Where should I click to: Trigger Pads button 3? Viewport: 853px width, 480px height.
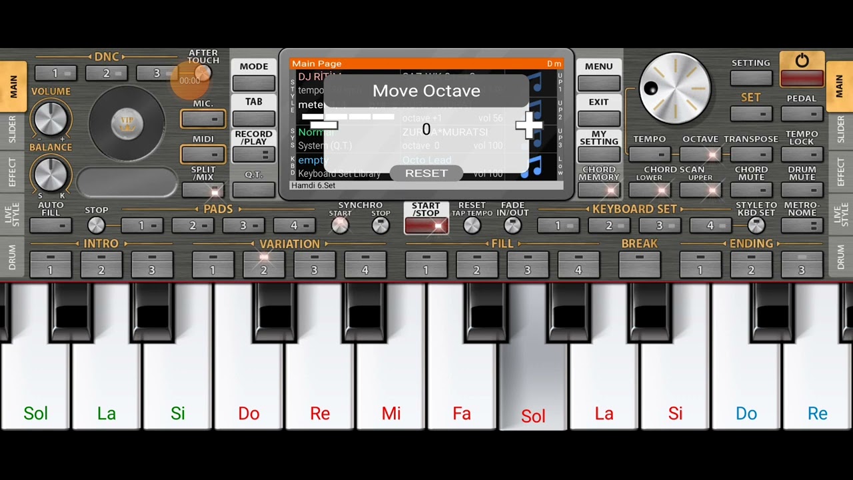(243, 225)
